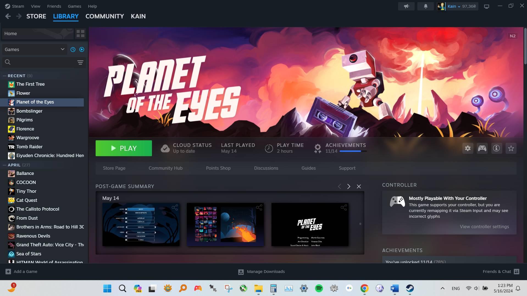Viewport: 527px width, 296px height.
Task: Switch library to grid collections view
Action: [x=80, y=34]
